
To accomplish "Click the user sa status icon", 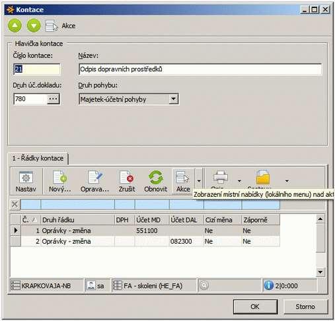I will [x=91, y=285].
